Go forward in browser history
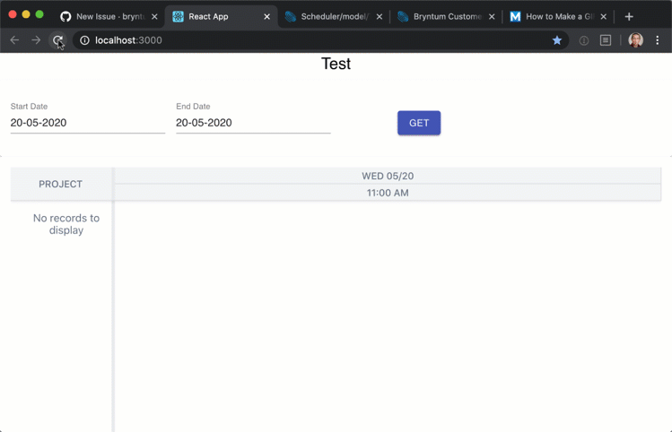This screenshot has height=432, width=672. tap(36, 40)
